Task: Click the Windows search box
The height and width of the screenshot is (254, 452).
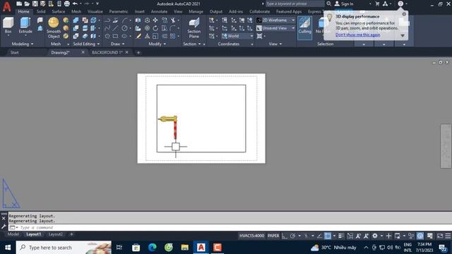Action: pyautogui.click(x=64, y=248)
